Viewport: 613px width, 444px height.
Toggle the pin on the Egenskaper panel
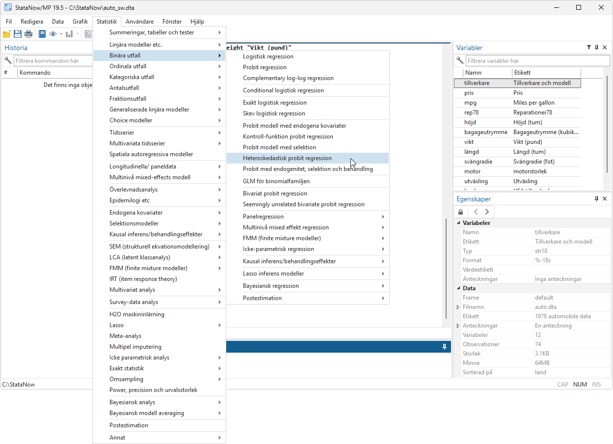pos(596,199)
